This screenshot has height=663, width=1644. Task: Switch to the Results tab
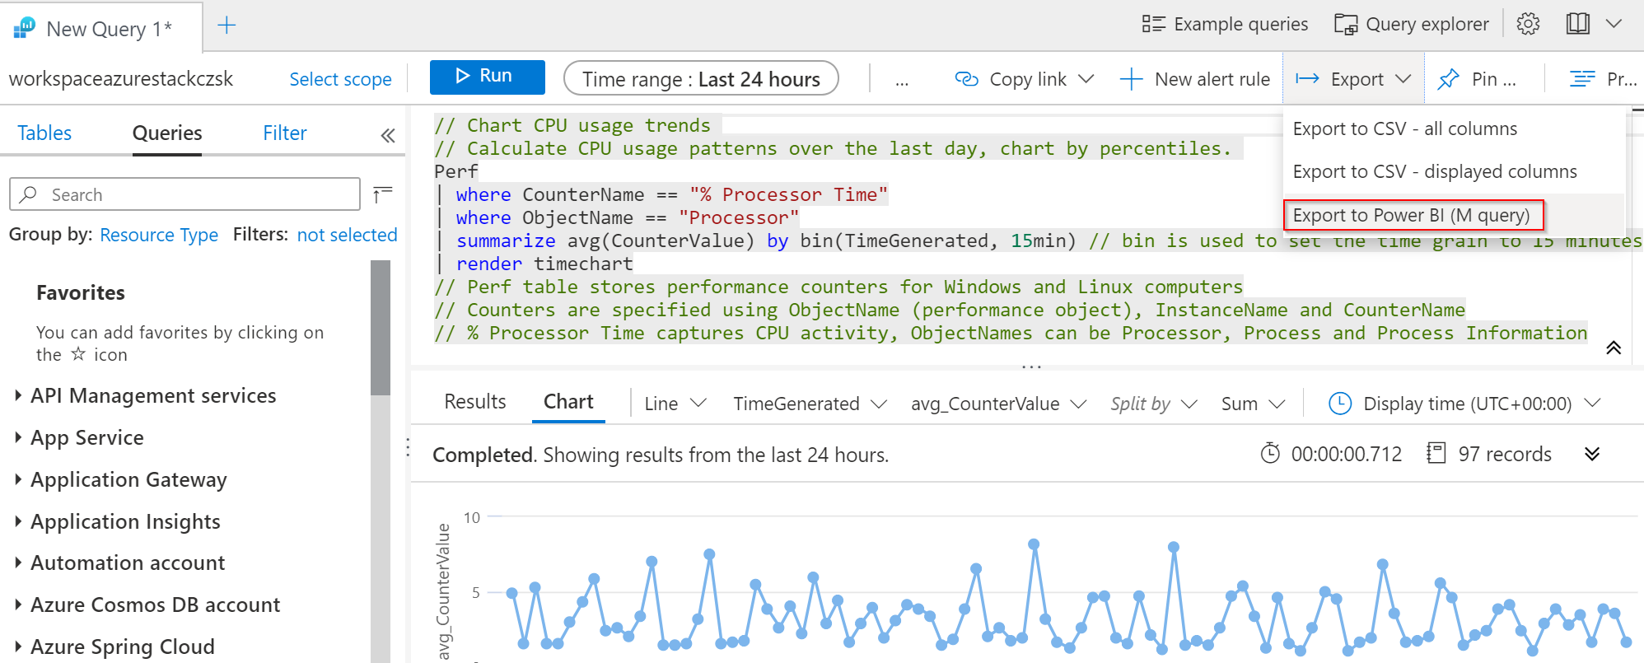pos(474,402)
